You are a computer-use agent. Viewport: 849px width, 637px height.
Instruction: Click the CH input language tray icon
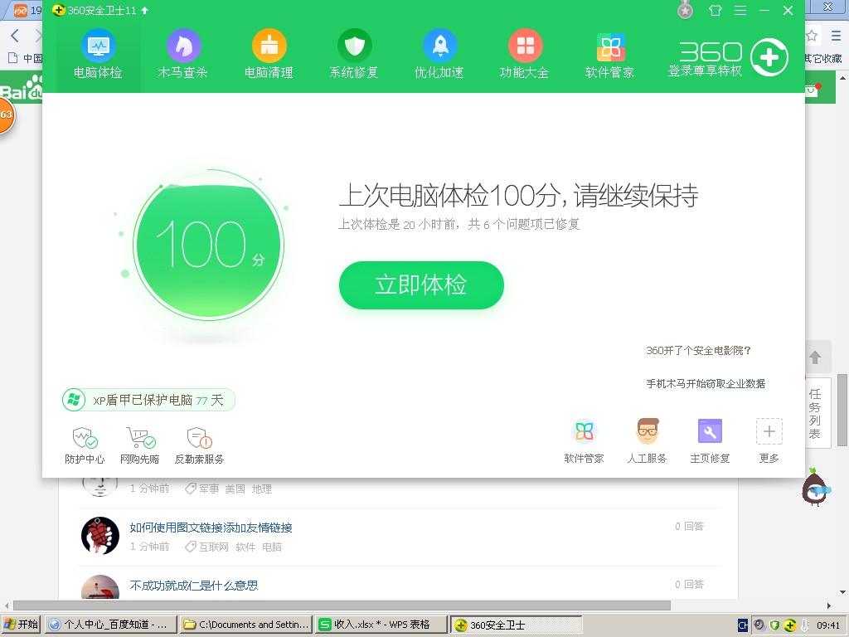(x=743, y=625)
